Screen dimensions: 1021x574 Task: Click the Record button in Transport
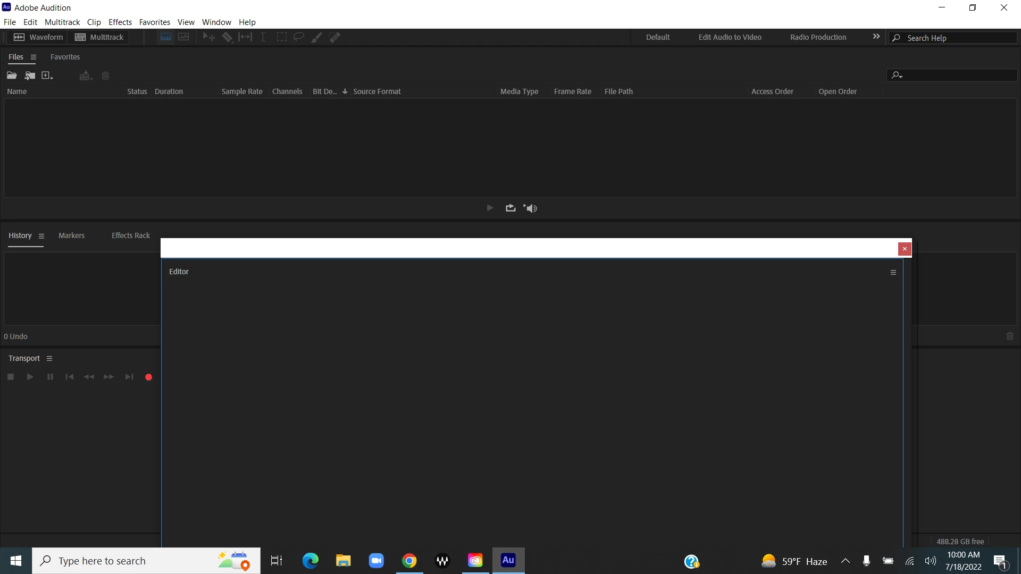(x=149, y=377)
